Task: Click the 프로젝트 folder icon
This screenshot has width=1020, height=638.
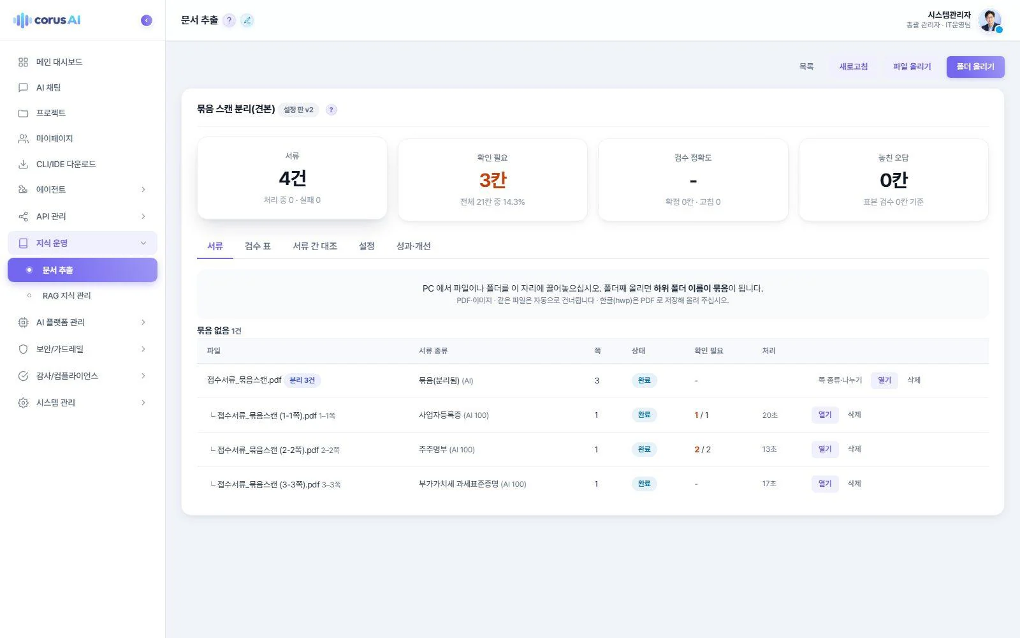Action: click(x=24, y=113)
